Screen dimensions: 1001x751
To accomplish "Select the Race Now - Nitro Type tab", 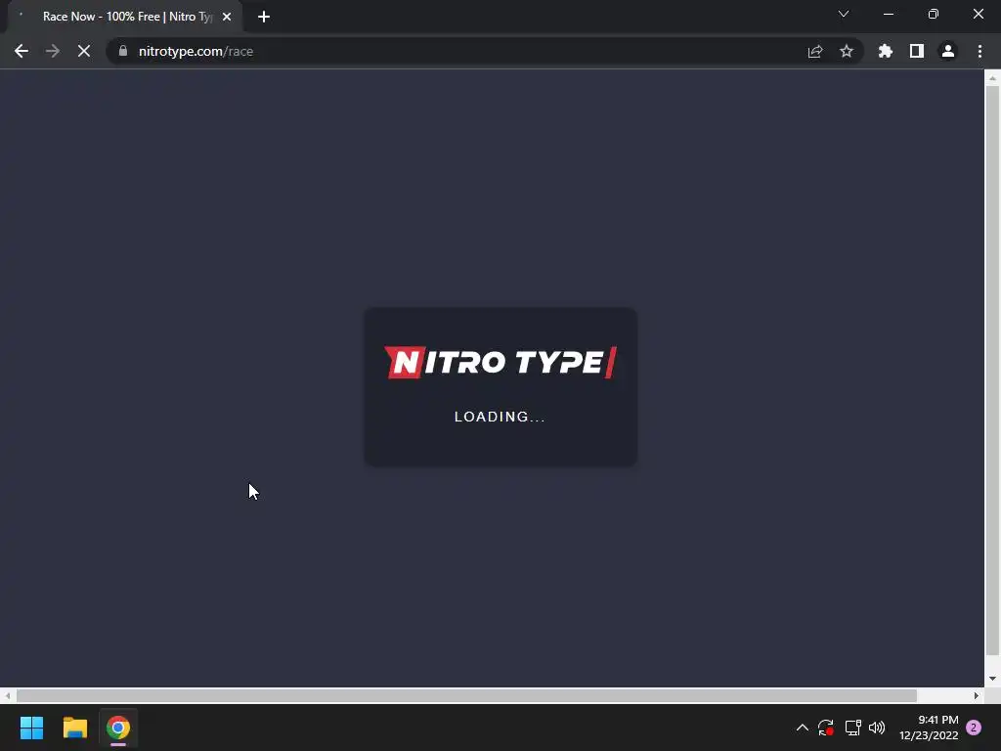I will click(x=125, y=17).
